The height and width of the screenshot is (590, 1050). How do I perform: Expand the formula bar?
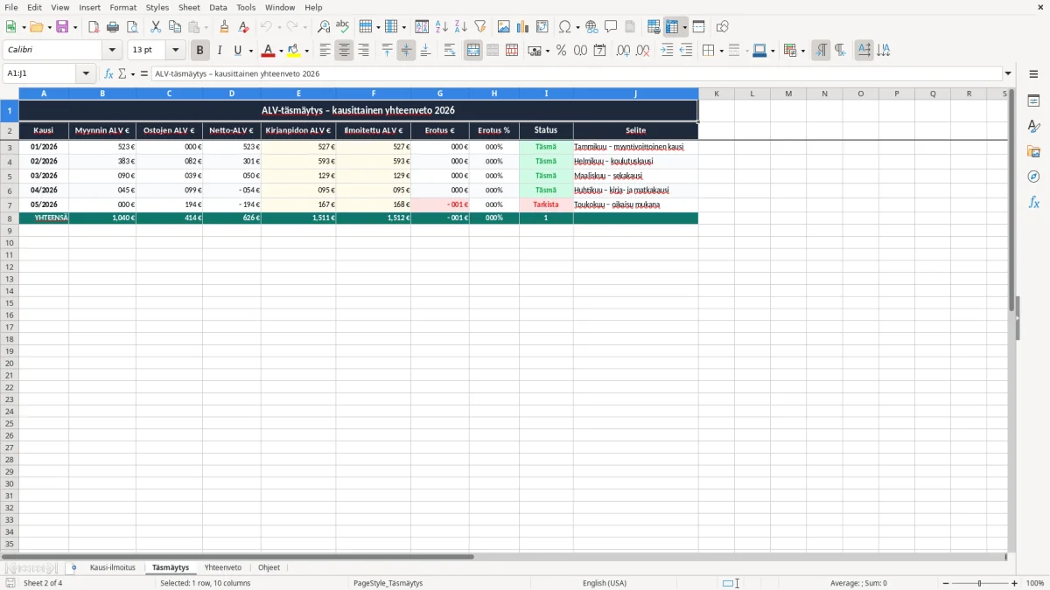[x=1008, y=73]
